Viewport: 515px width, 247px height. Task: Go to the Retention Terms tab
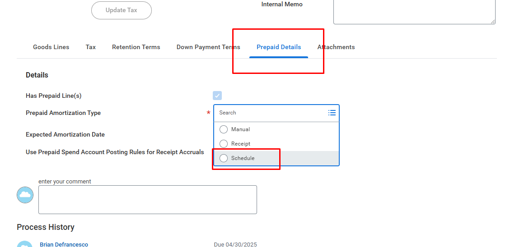click(136, 47)
